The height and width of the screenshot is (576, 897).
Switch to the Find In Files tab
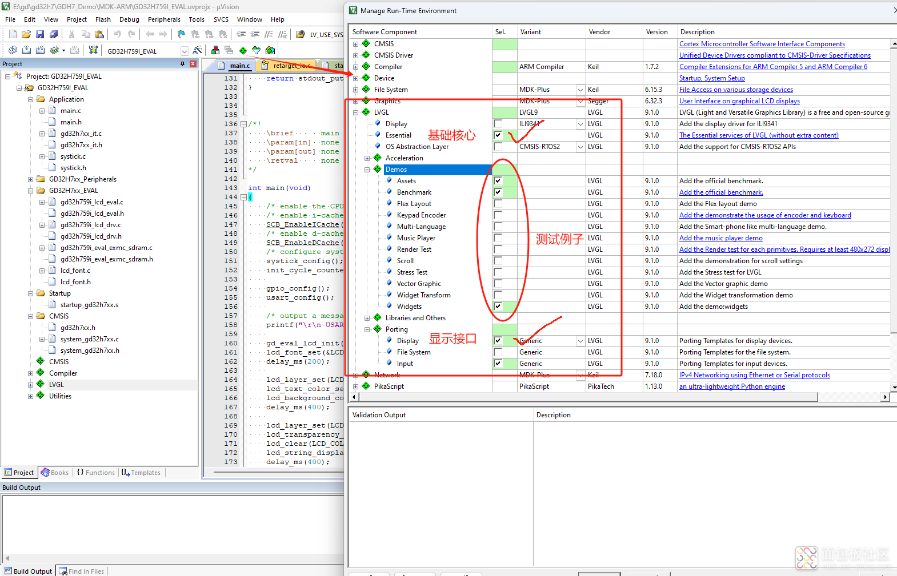82,571
